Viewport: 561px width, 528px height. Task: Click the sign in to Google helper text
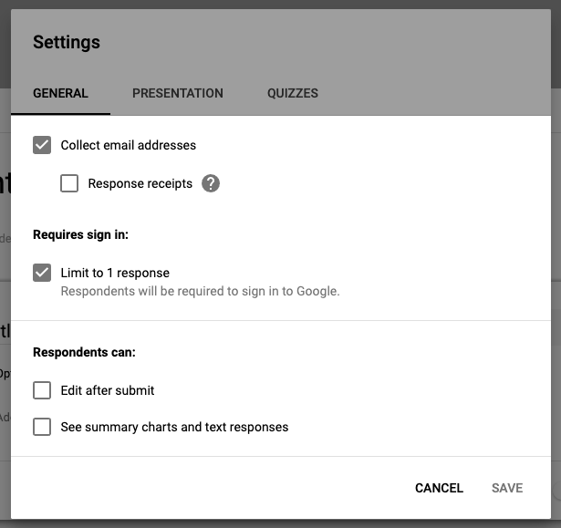coord(200,292)
